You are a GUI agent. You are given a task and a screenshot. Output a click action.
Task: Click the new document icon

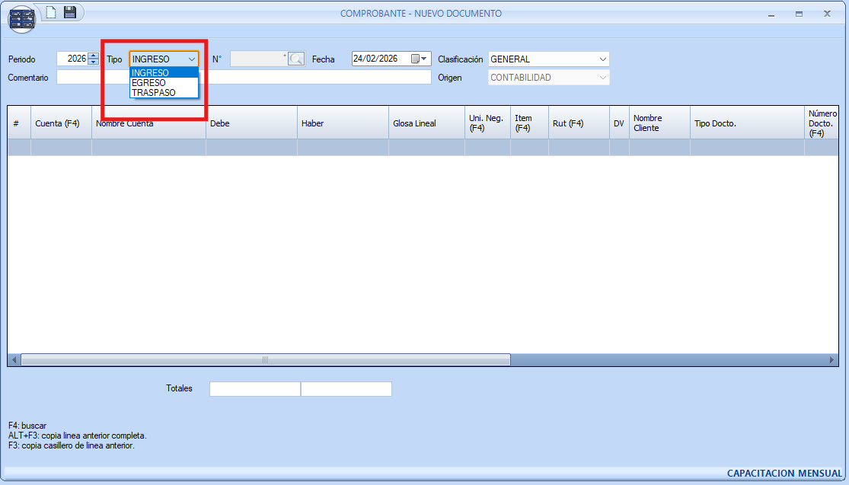tap(51, 12)
